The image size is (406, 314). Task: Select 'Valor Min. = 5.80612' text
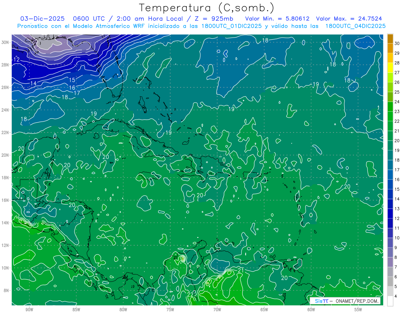pos(277,19)
